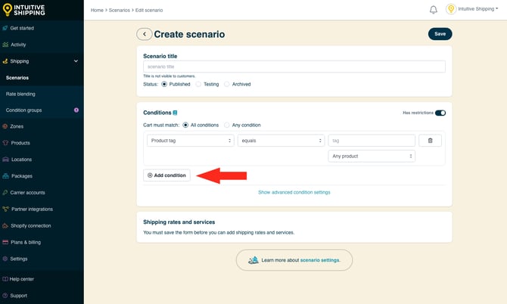Save the scenario
507x304 pixels.
point(440,34)
